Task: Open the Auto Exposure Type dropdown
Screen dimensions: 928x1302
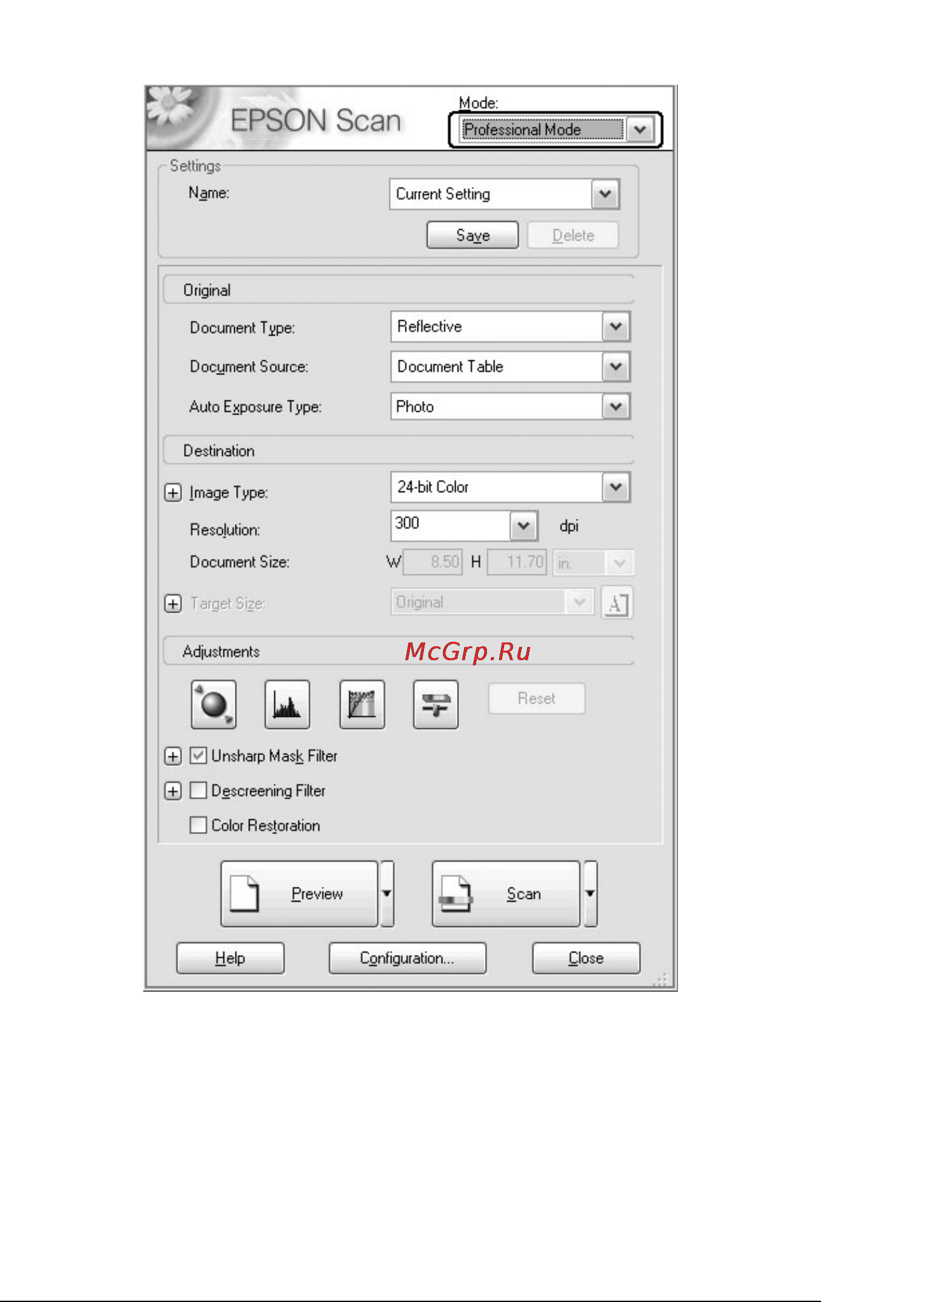Action: coord(510,407)
